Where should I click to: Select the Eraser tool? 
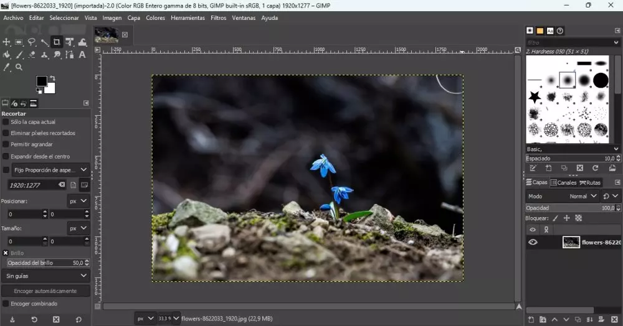pyautogui.click(x=31, y=55)
